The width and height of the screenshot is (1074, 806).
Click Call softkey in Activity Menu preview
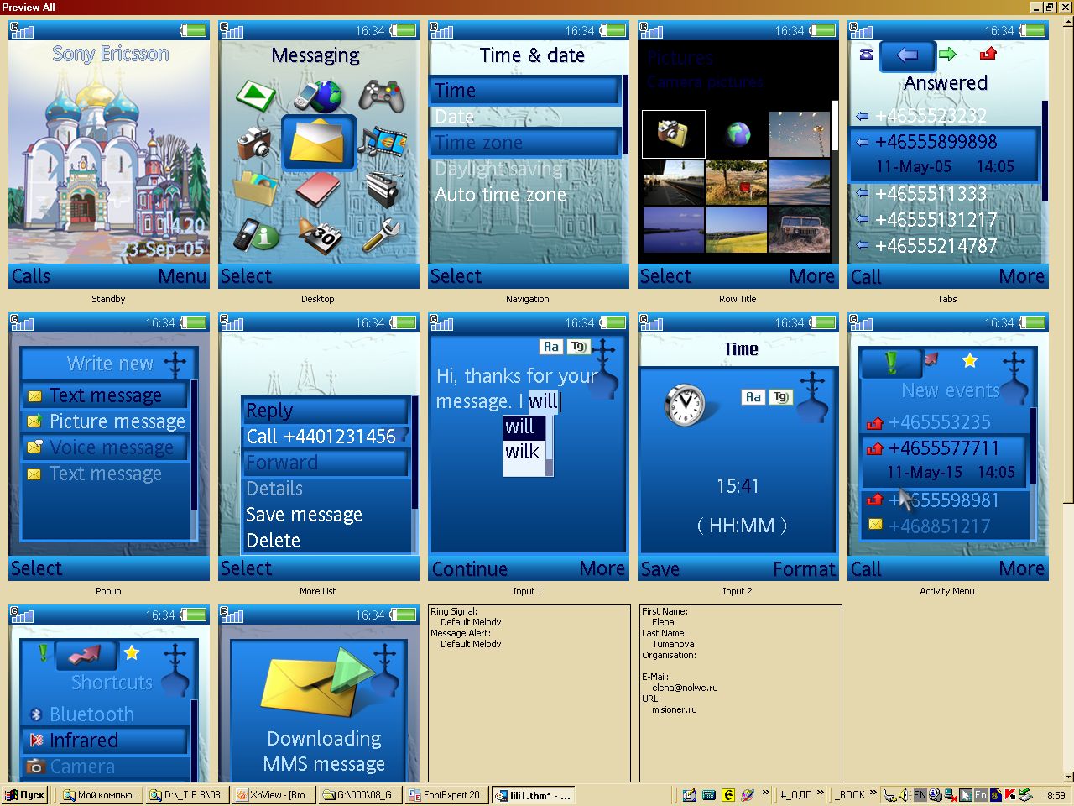pos(866,568)
